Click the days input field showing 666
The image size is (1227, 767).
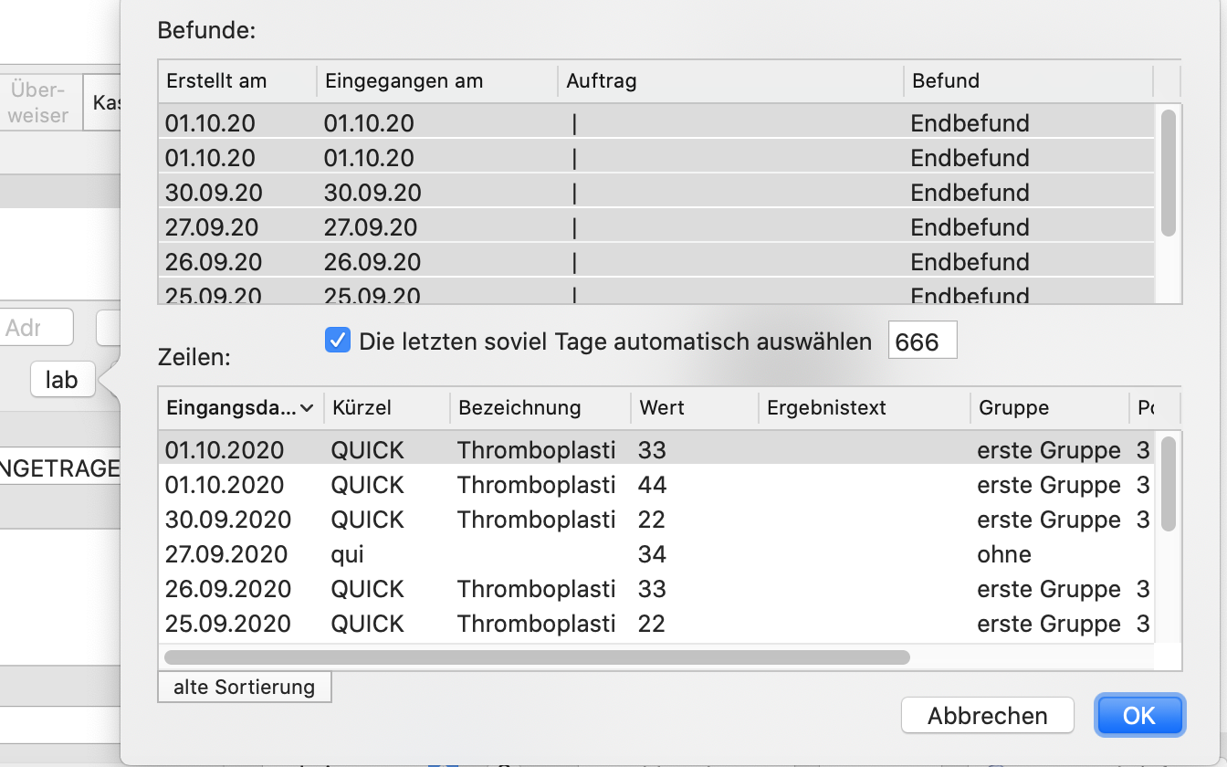922,341
